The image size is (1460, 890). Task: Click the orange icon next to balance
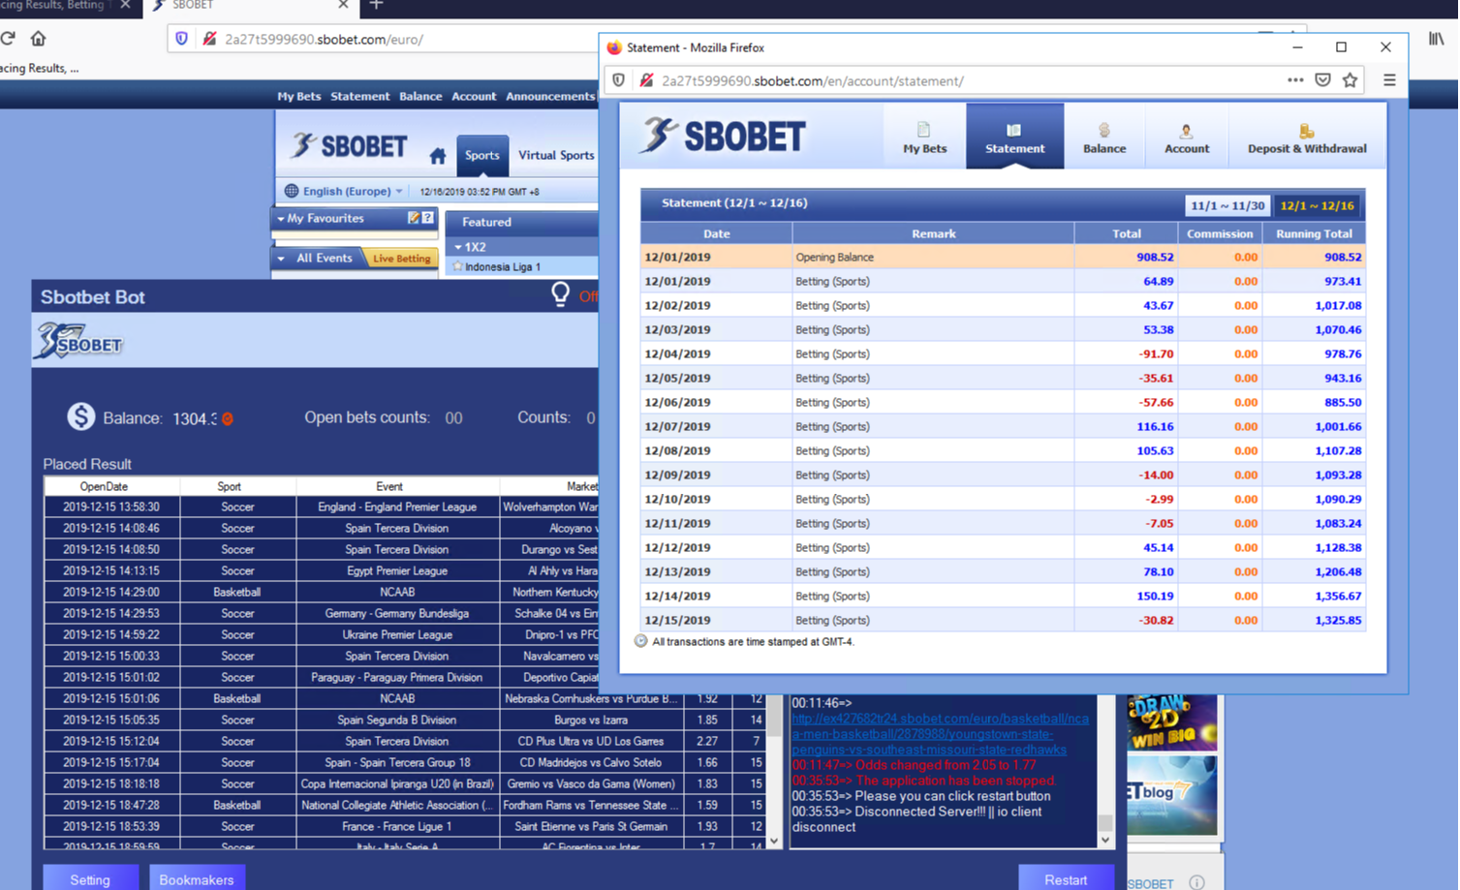click(228, 419)
